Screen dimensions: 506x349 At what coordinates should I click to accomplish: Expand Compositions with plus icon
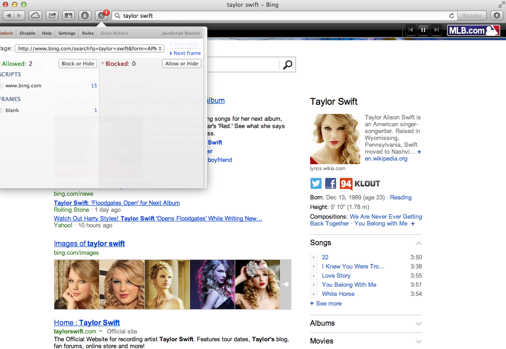413,223
